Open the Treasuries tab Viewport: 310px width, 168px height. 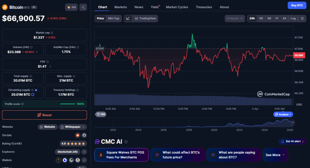[x=204, y=7]
